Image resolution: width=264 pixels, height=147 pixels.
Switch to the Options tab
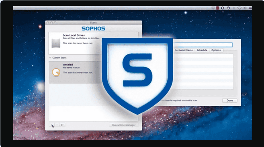tap(216, 50)
